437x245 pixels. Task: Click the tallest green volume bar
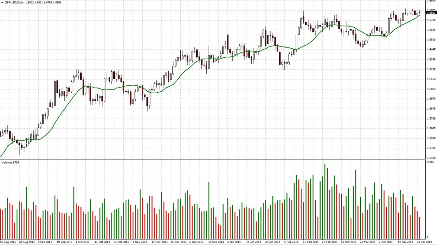coord(325,201)
